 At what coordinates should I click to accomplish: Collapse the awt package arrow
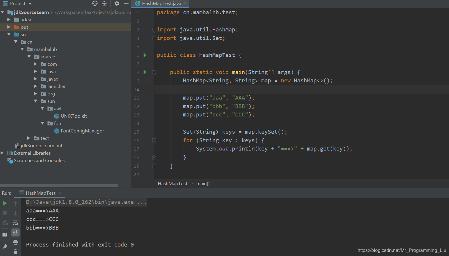(x=42, y=108)
